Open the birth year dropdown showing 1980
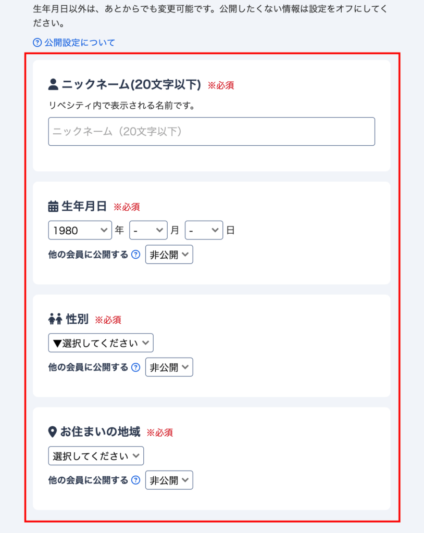The image size is (424, 533). pos(80,230)
